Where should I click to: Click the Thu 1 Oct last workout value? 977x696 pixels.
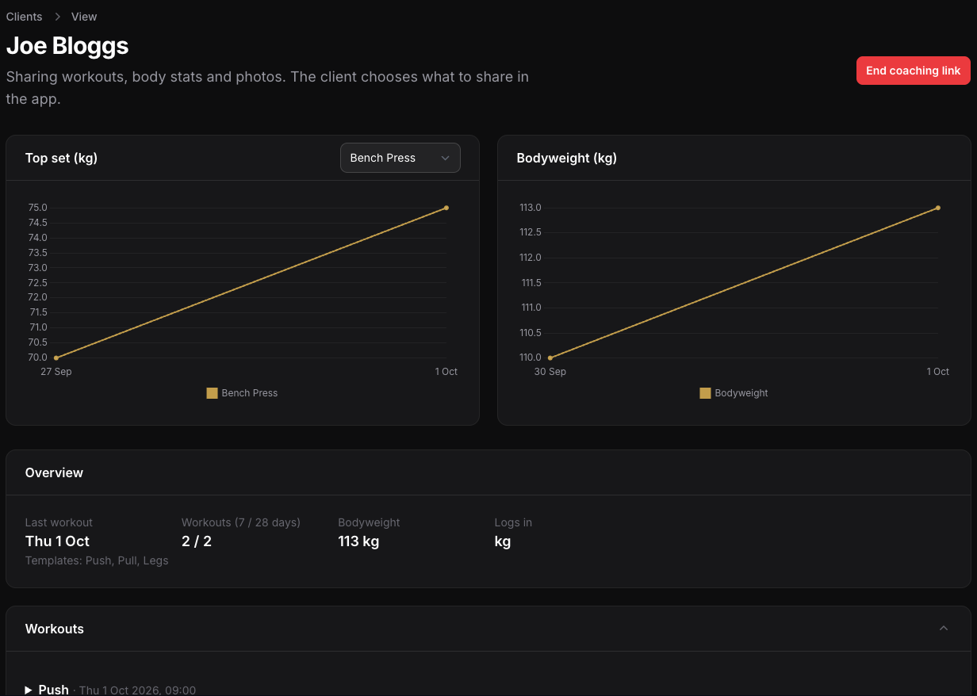(x=57, y=541)
